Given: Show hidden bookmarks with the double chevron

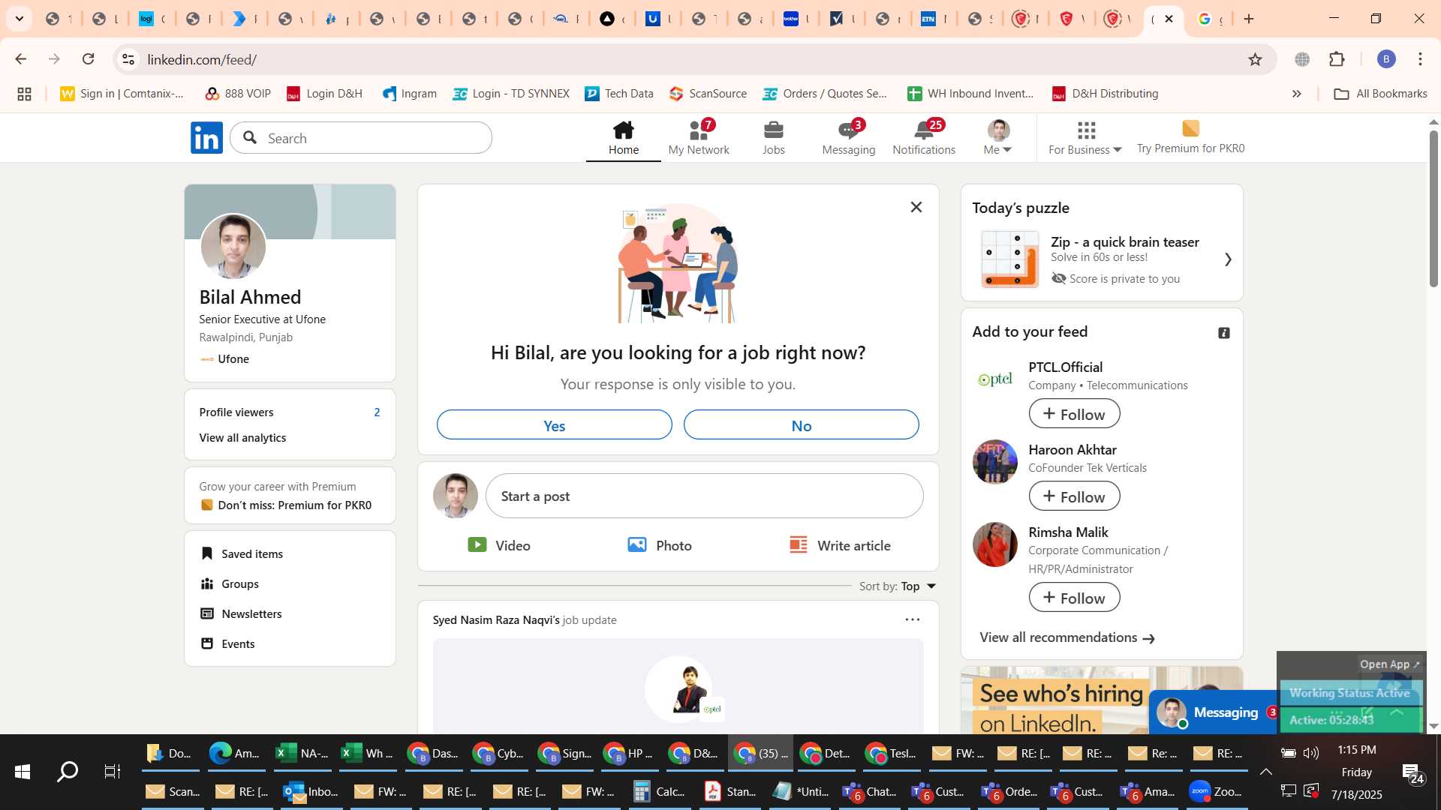Looking at the screenshot, I should click(1296, 94).
